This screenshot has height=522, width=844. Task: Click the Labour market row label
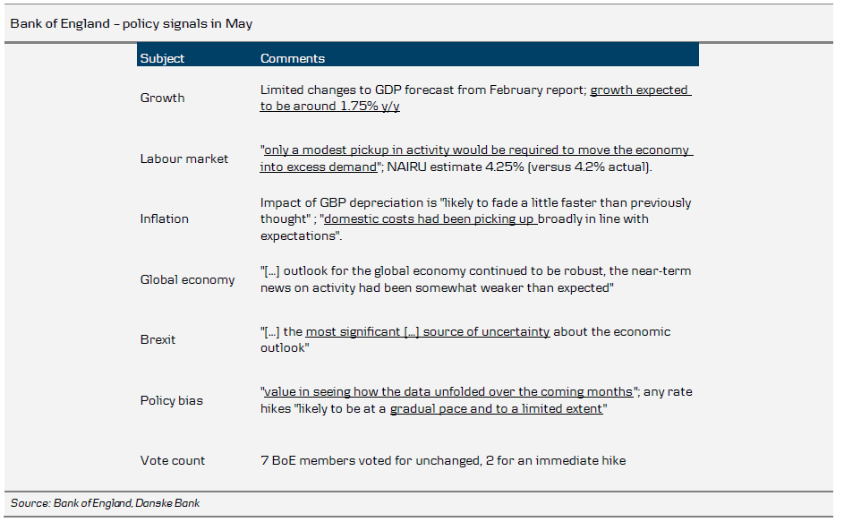tap(183, 158)
